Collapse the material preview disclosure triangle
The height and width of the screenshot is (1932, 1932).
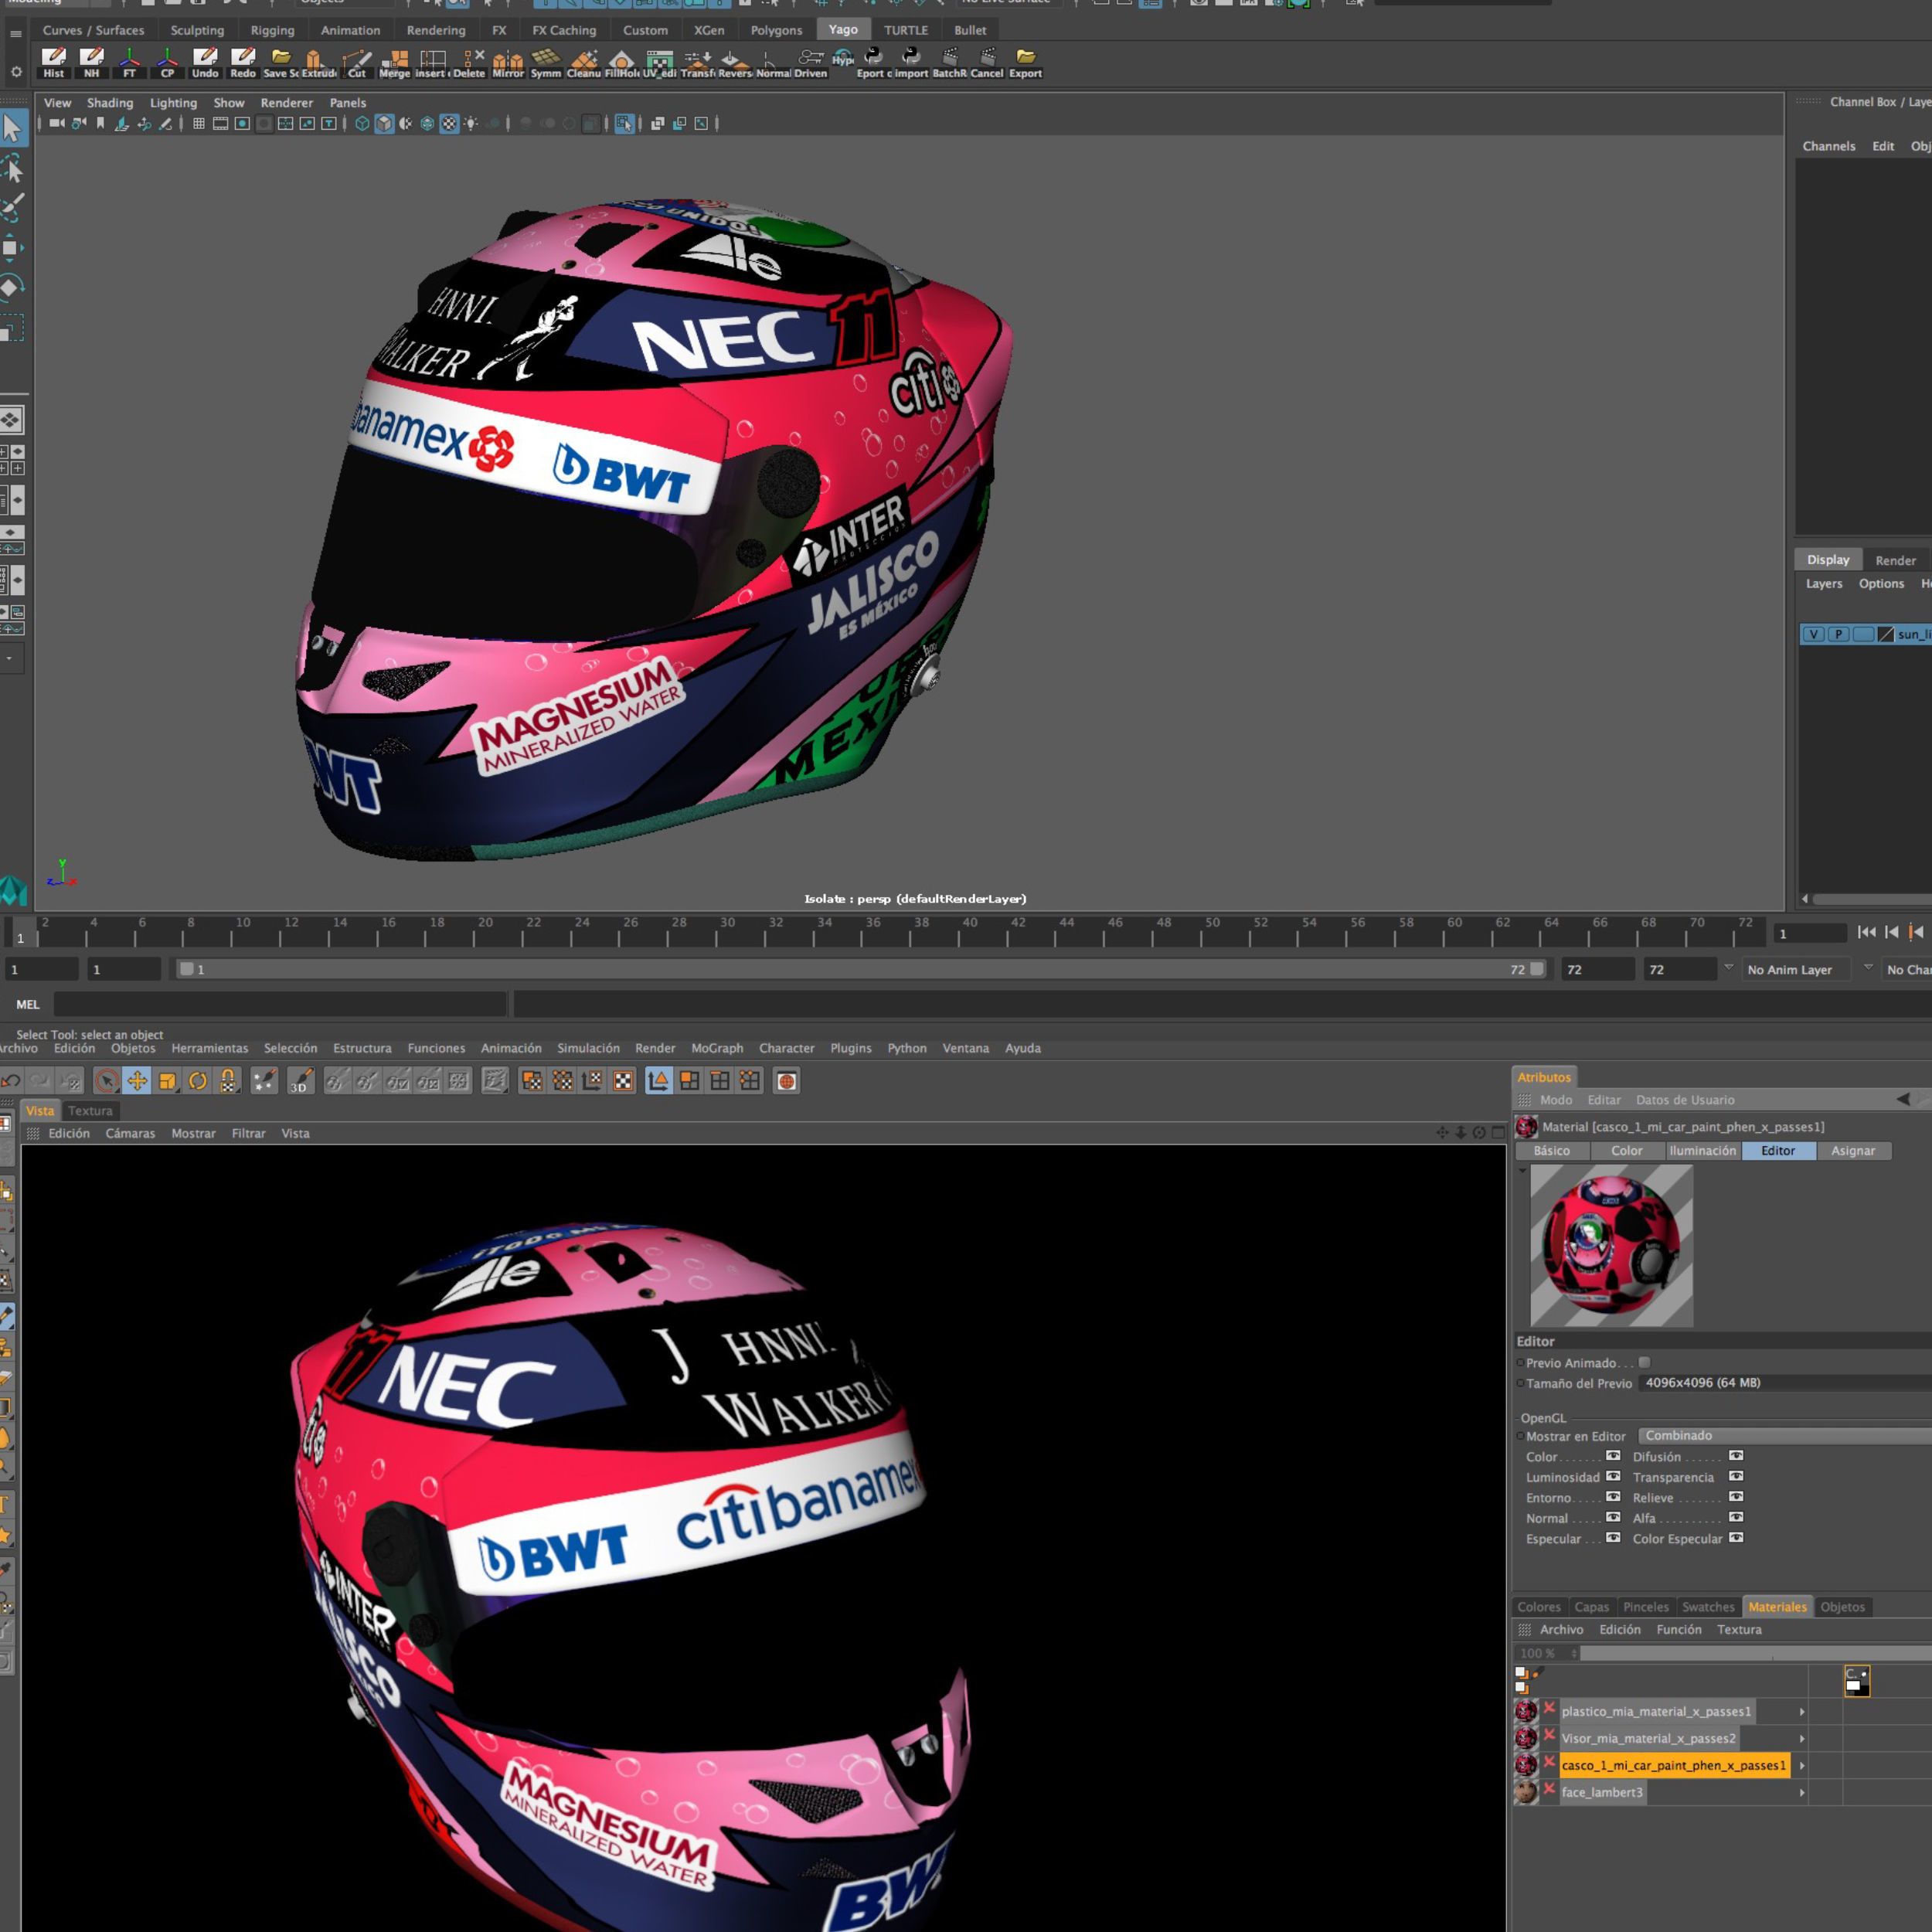(1523, 1170)
